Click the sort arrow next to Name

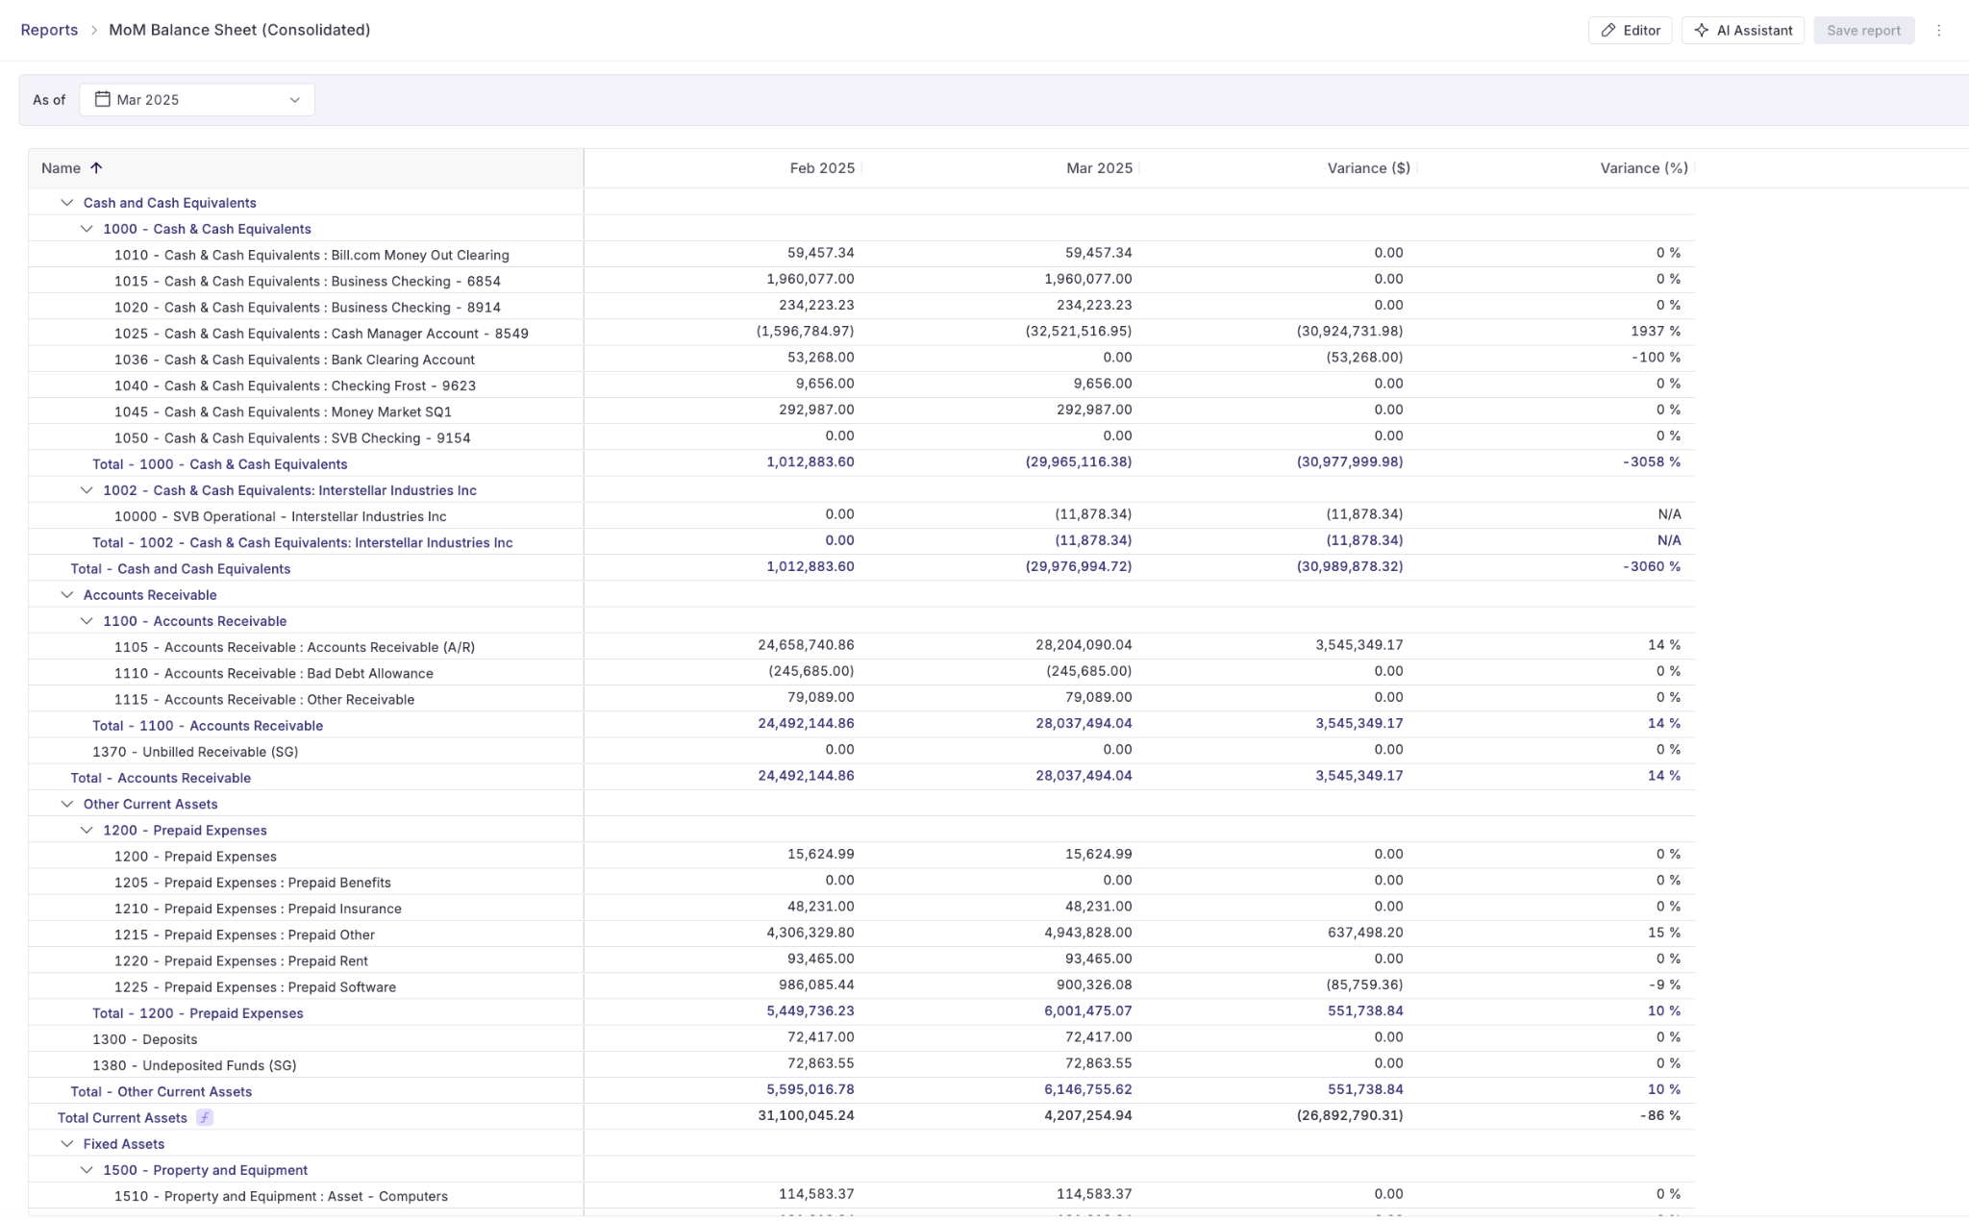click(x=96, y=168)
